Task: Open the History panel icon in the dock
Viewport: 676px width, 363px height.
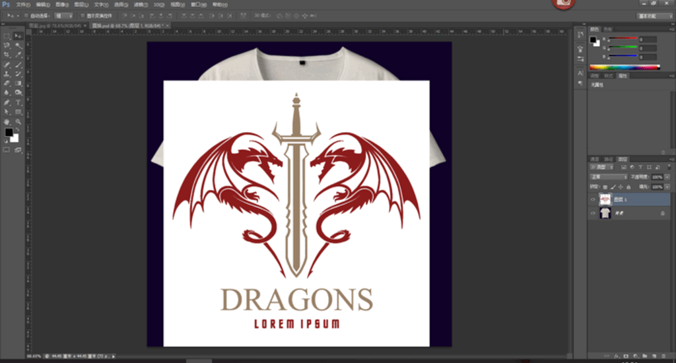Action: point(580,35)
